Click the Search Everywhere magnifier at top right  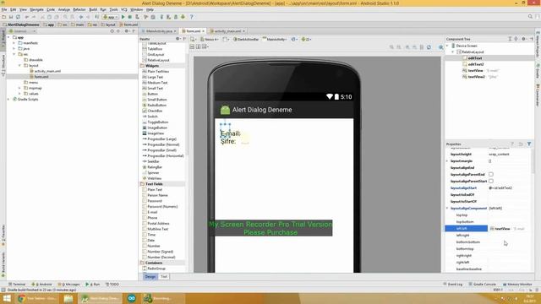point(530,17)
